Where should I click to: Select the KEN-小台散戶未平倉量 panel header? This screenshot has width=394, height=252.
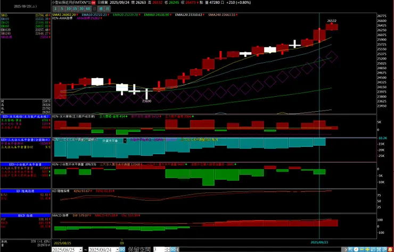tap(26, 164)
